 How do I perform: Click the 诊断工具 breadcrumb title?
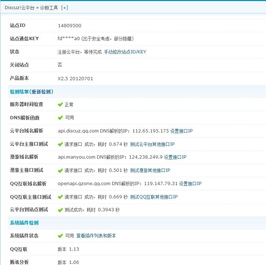click(49, 8)
